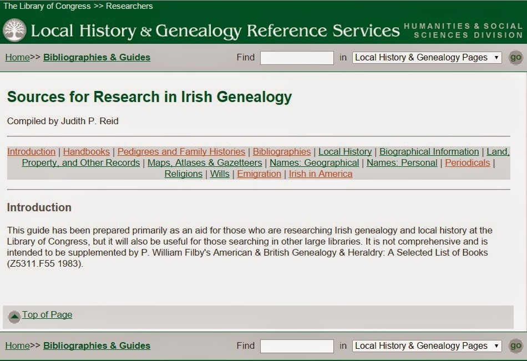Open the bottom search scope dropdown
Image resolution: width=527 pixels, height=361 pixels.
click(x=427, y=346)
